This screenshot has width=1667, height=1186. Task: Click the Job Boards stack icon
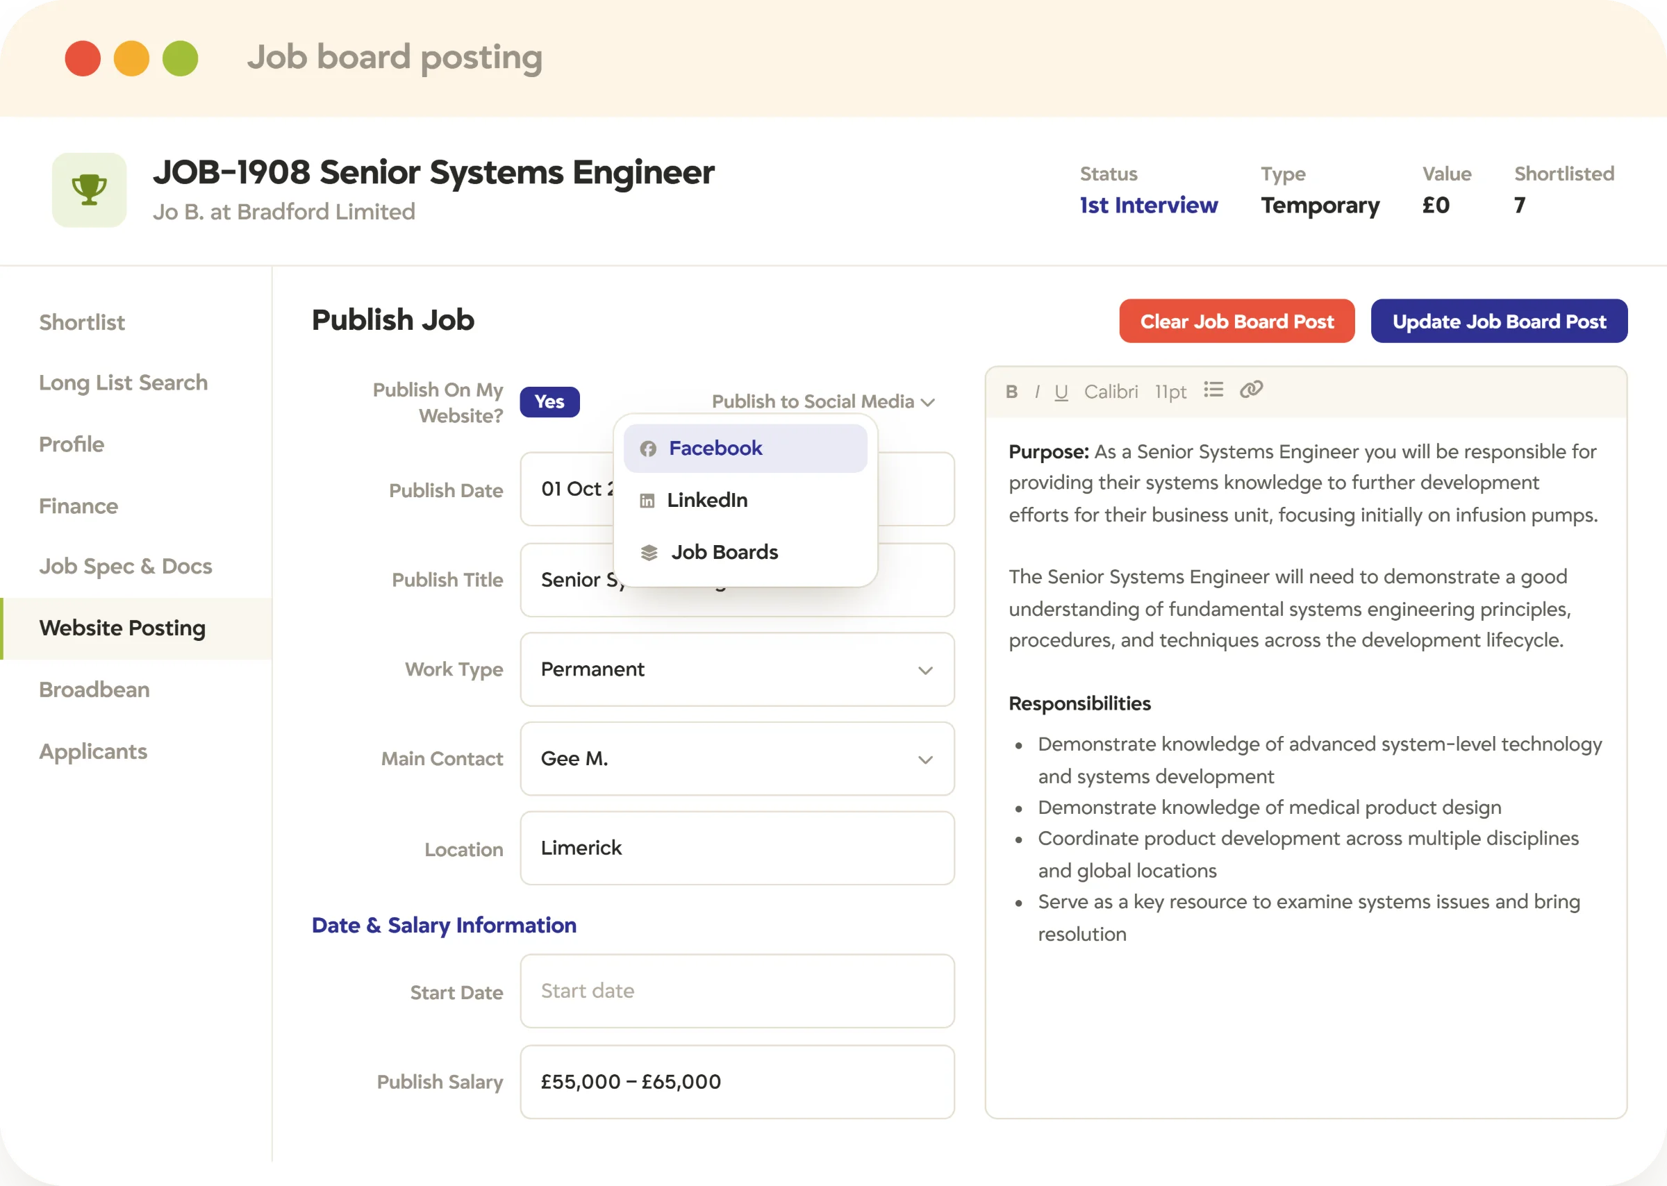[649, 552]
